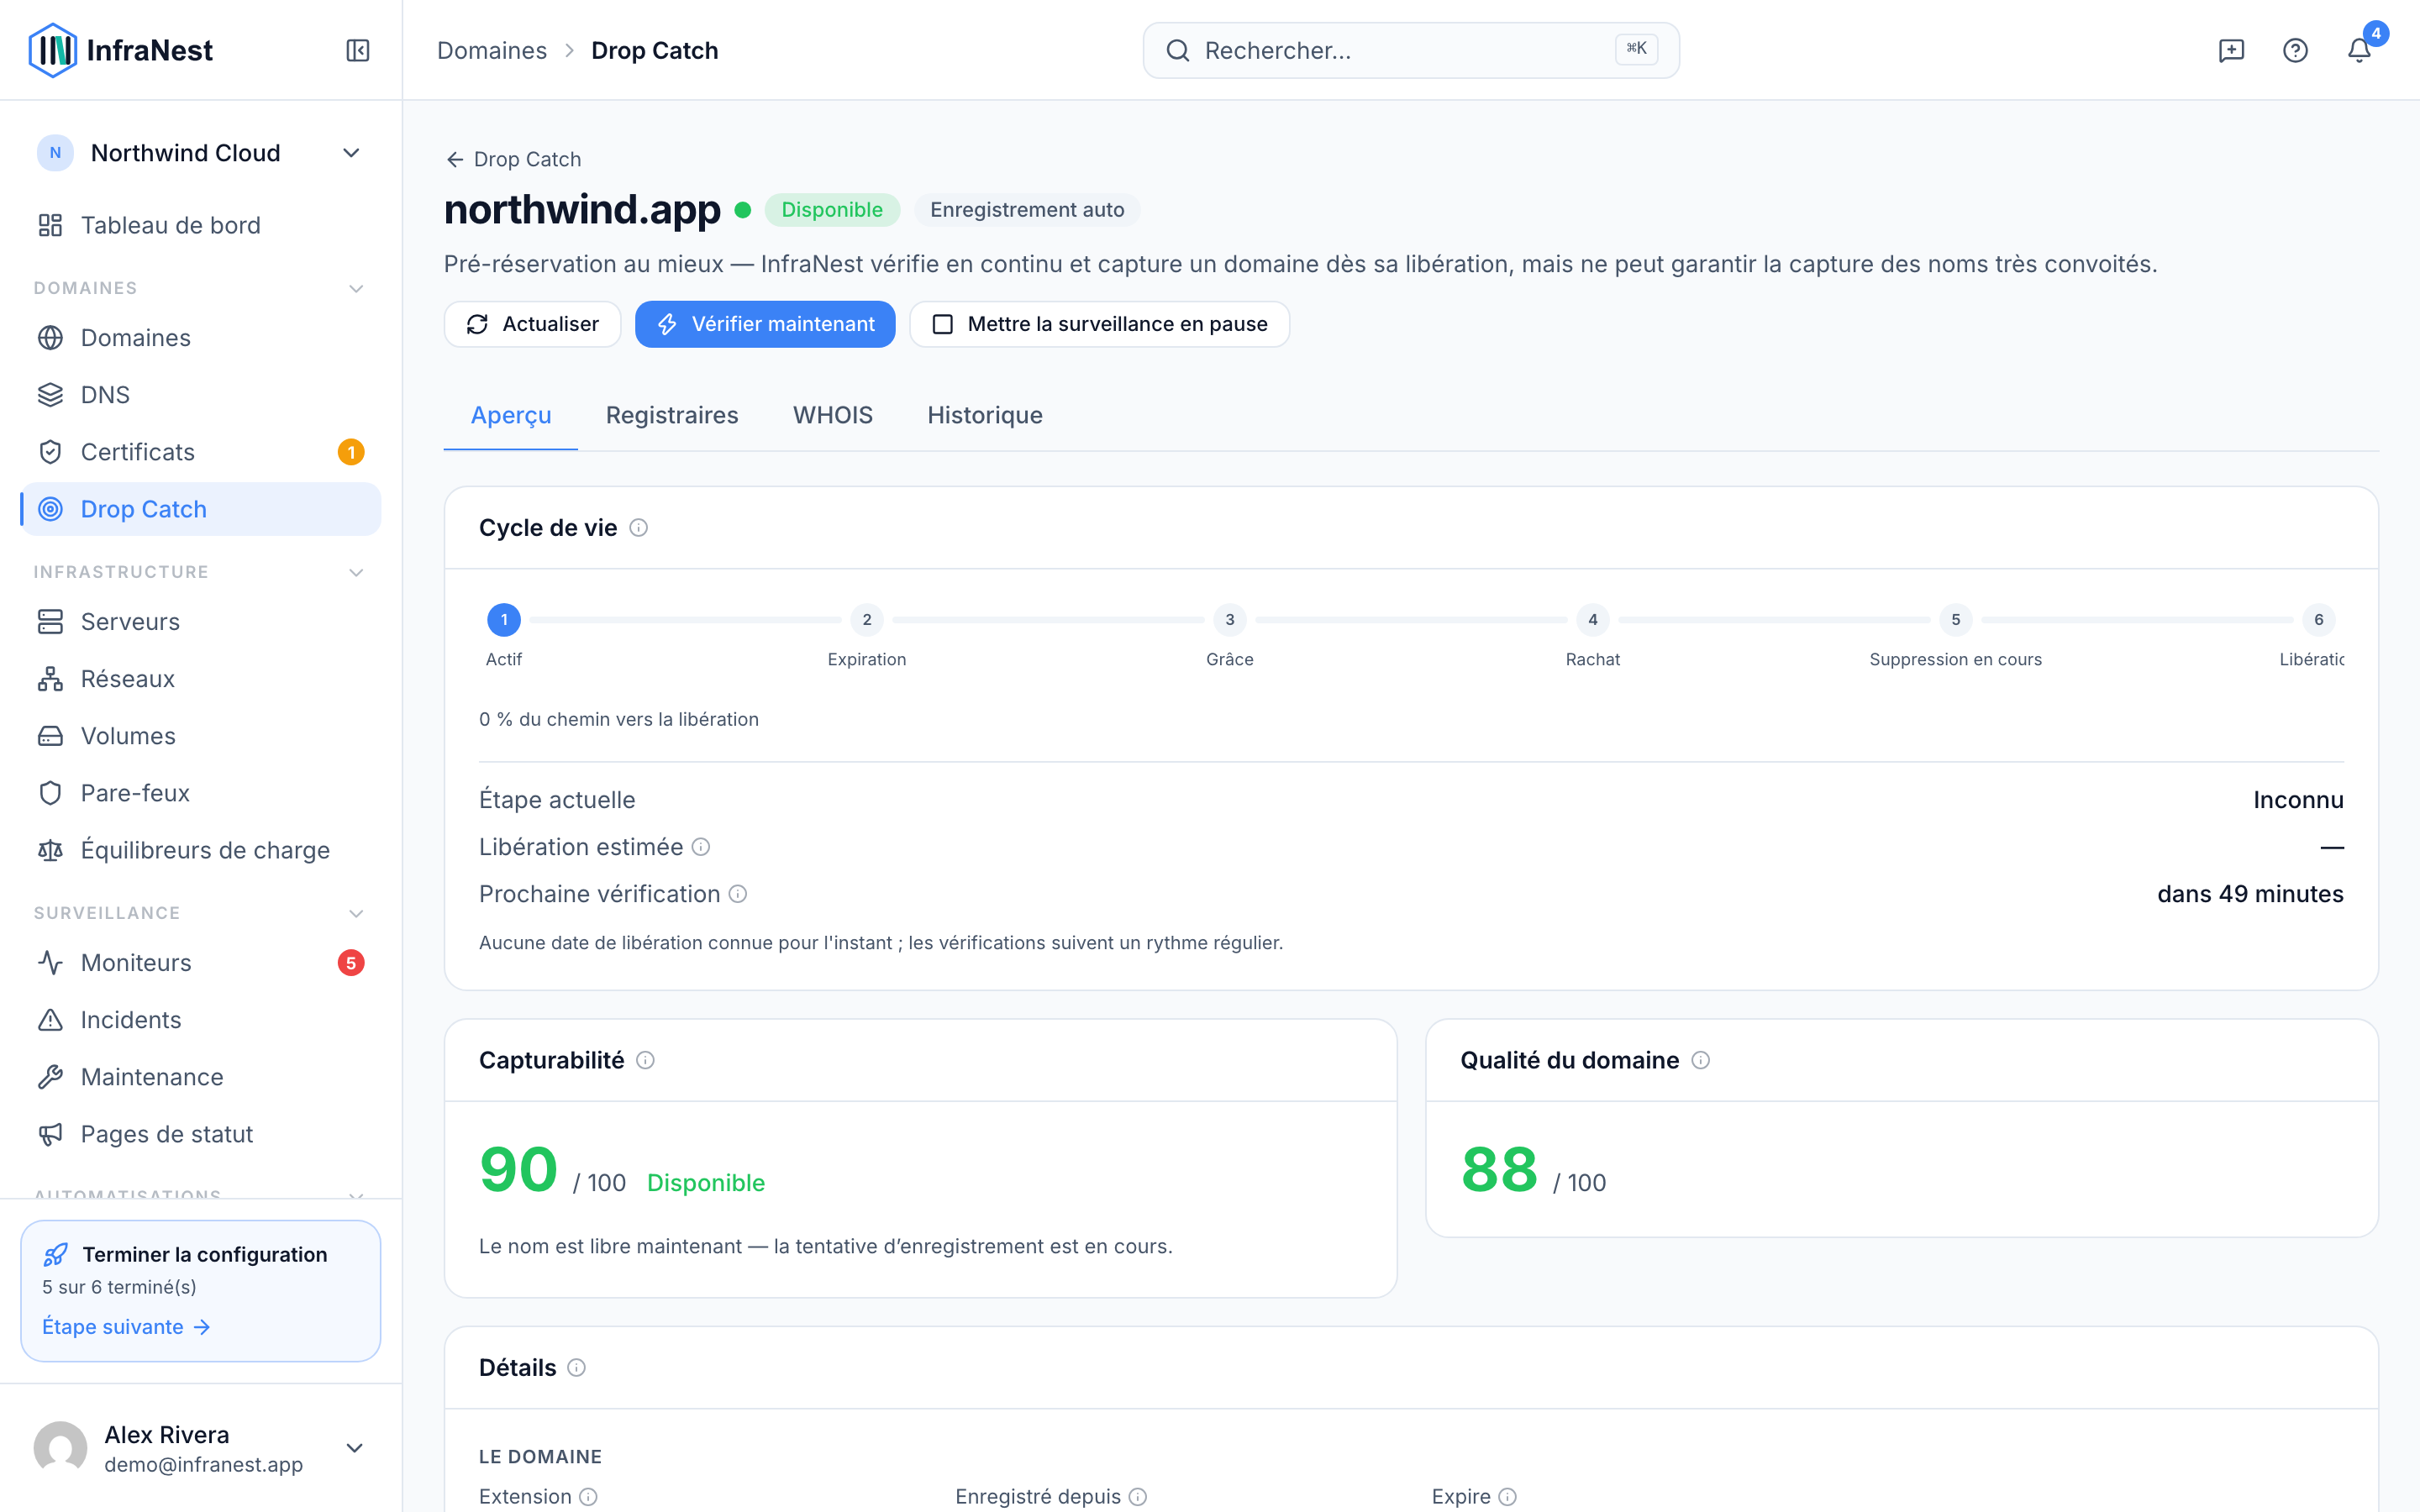This screenshot has height=1512, width=2420.
Task: Open the notifications bell
Action: click(x=2359, y=50)
